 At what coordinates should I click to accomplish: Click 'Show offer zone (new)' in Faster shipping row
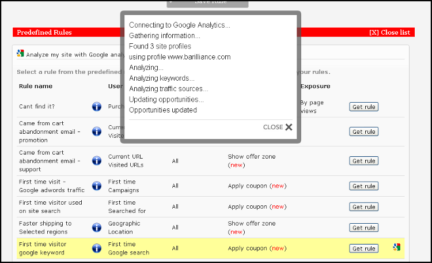coord(252,227)
